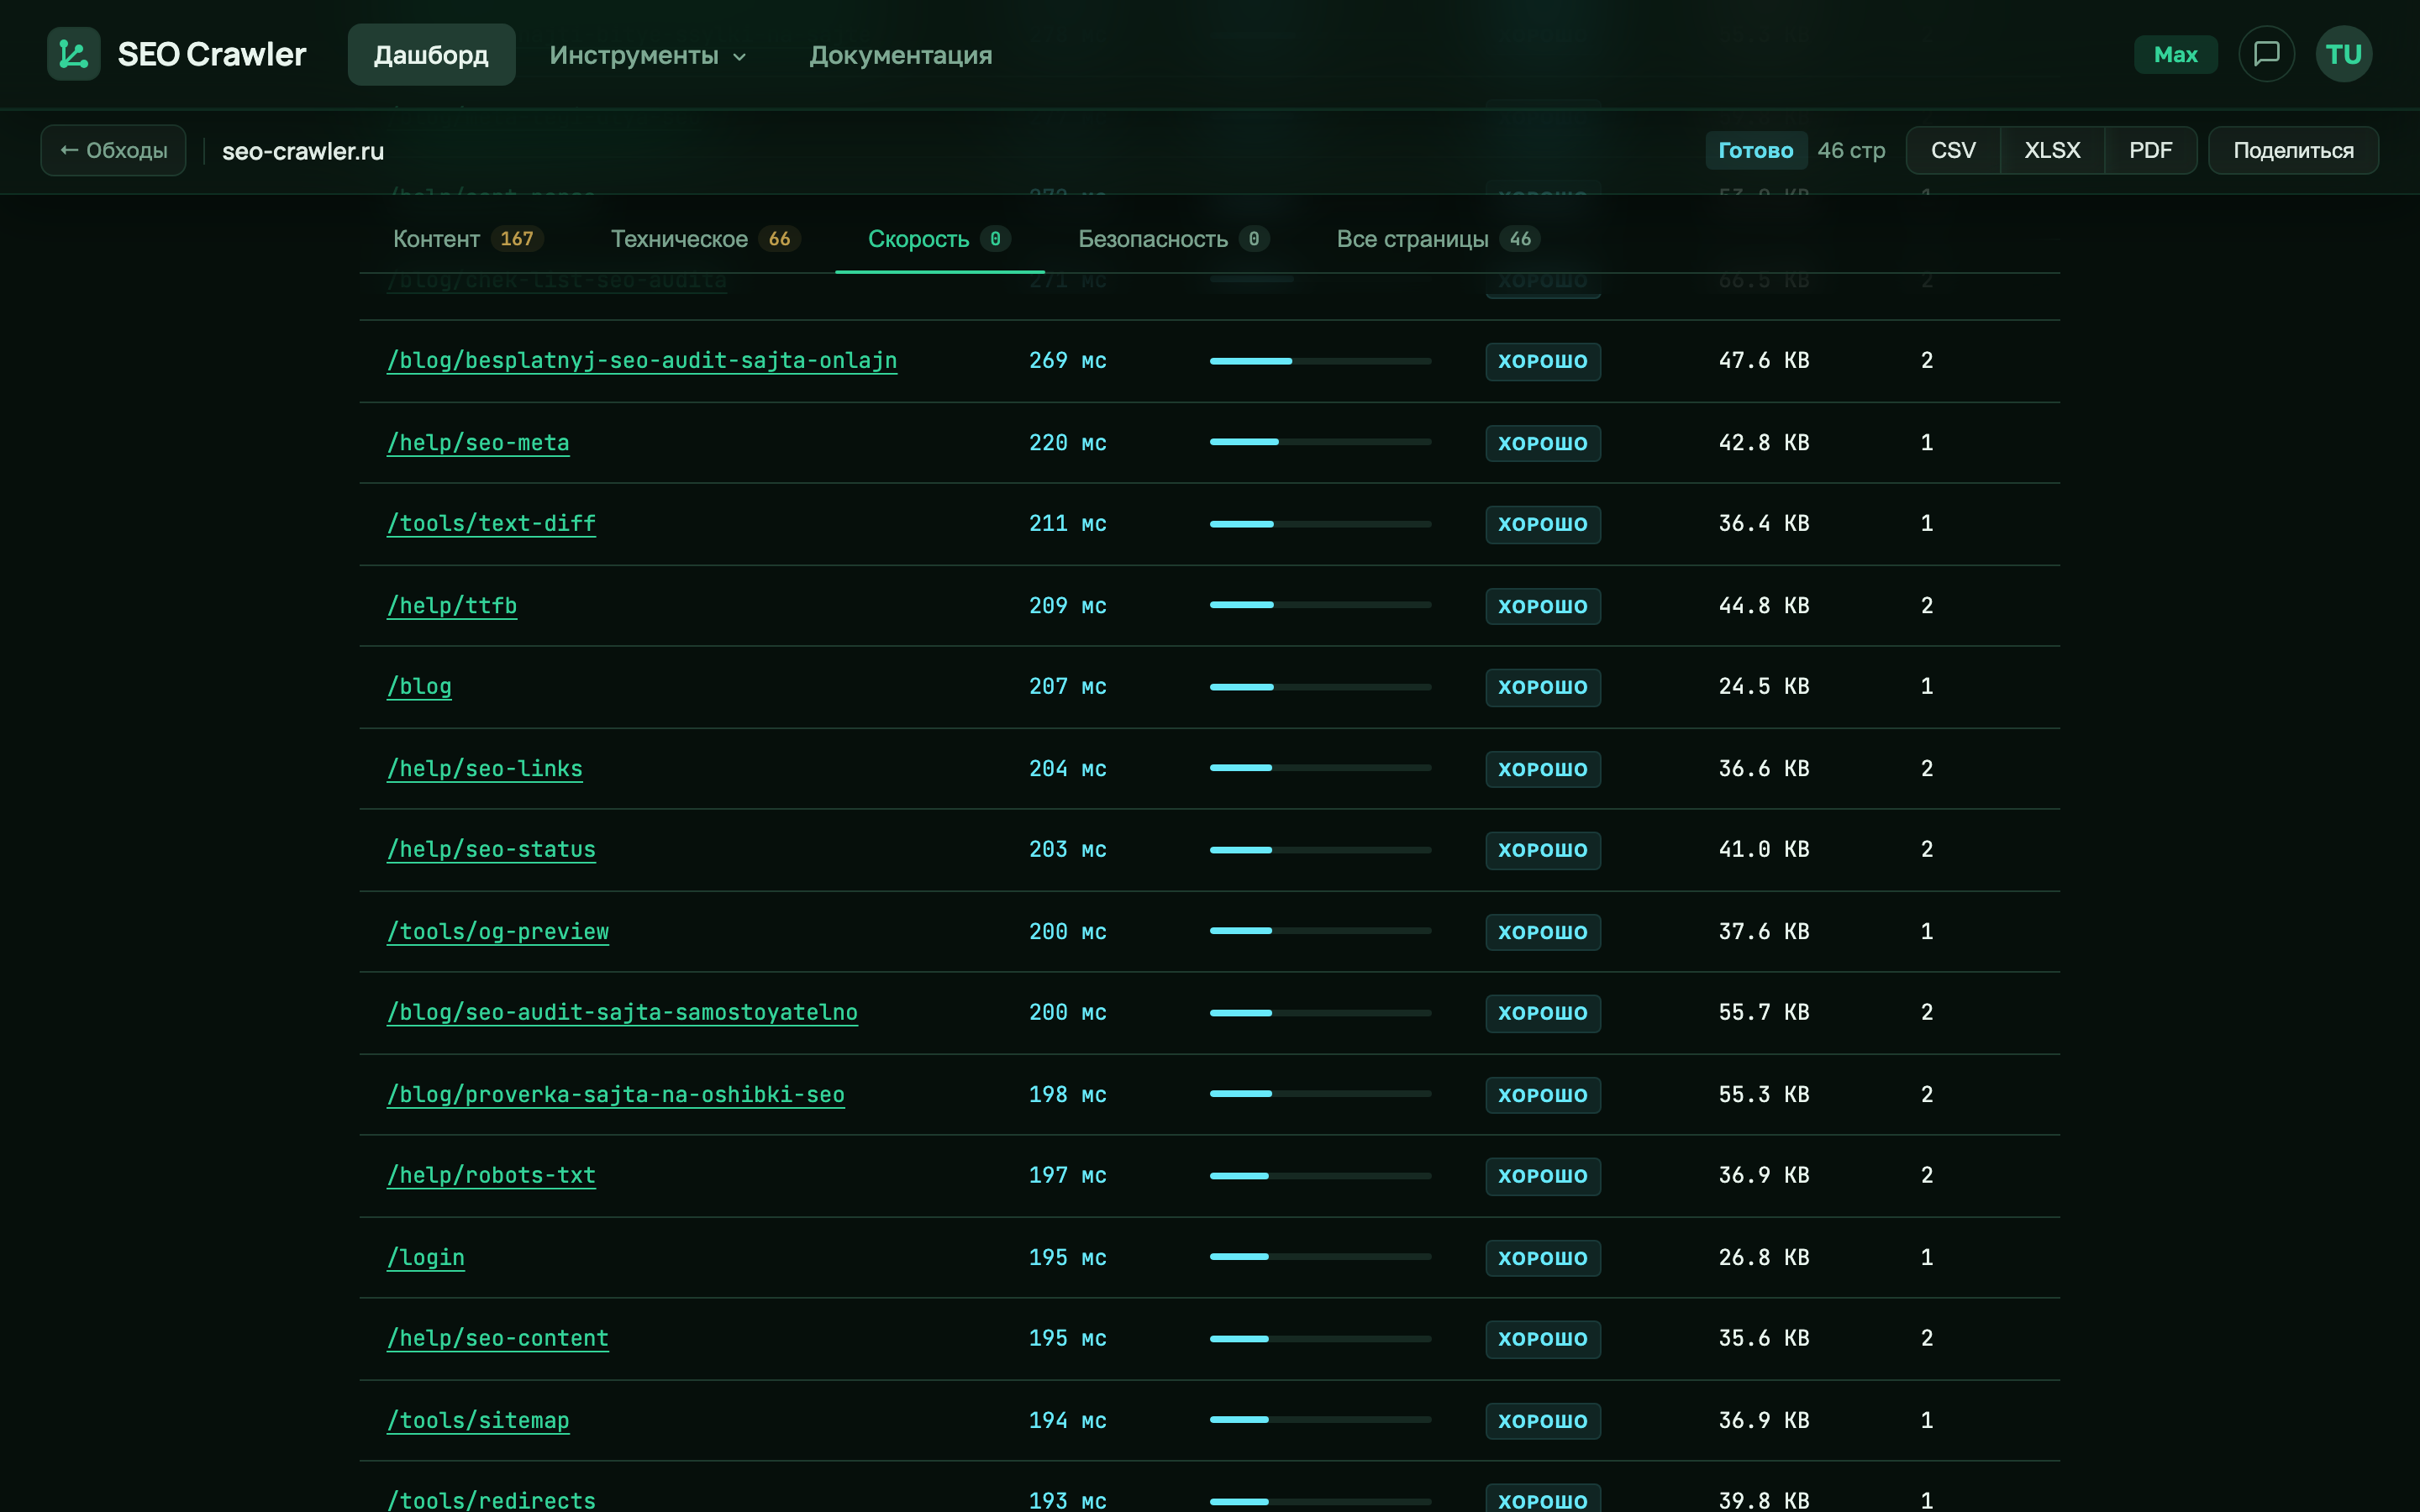Open the /help/ttfb link
Viewport: 2420px width, 1512px height.
(x=452, y=606)
